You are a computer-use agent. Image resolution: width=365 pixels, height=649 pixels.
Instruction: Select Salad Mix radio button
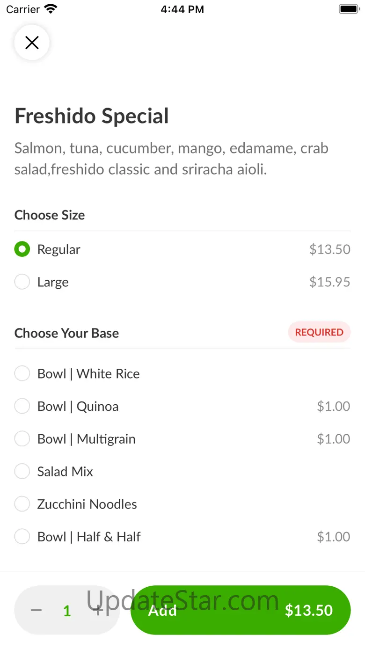point(22,471)
